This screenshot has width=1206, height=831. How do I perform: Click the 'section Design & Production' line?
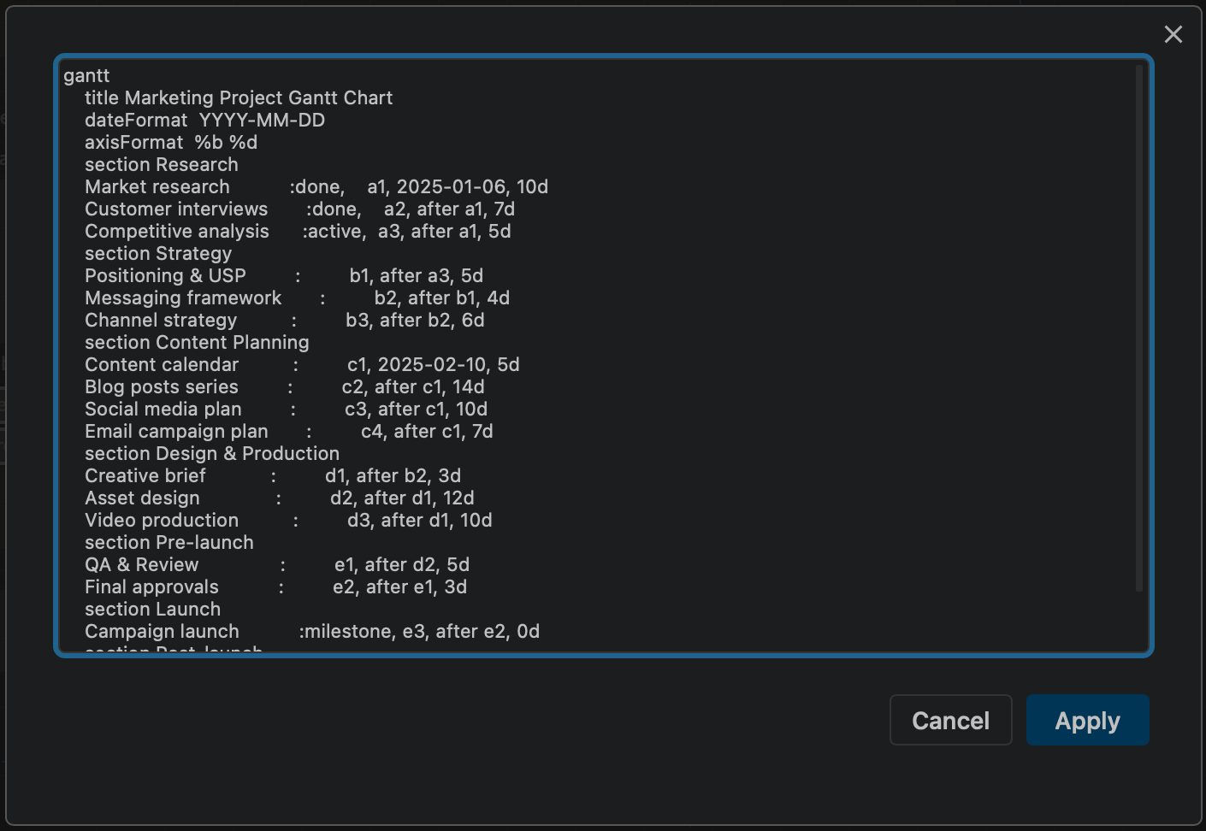pyautogui.click(x=212, y=454)
